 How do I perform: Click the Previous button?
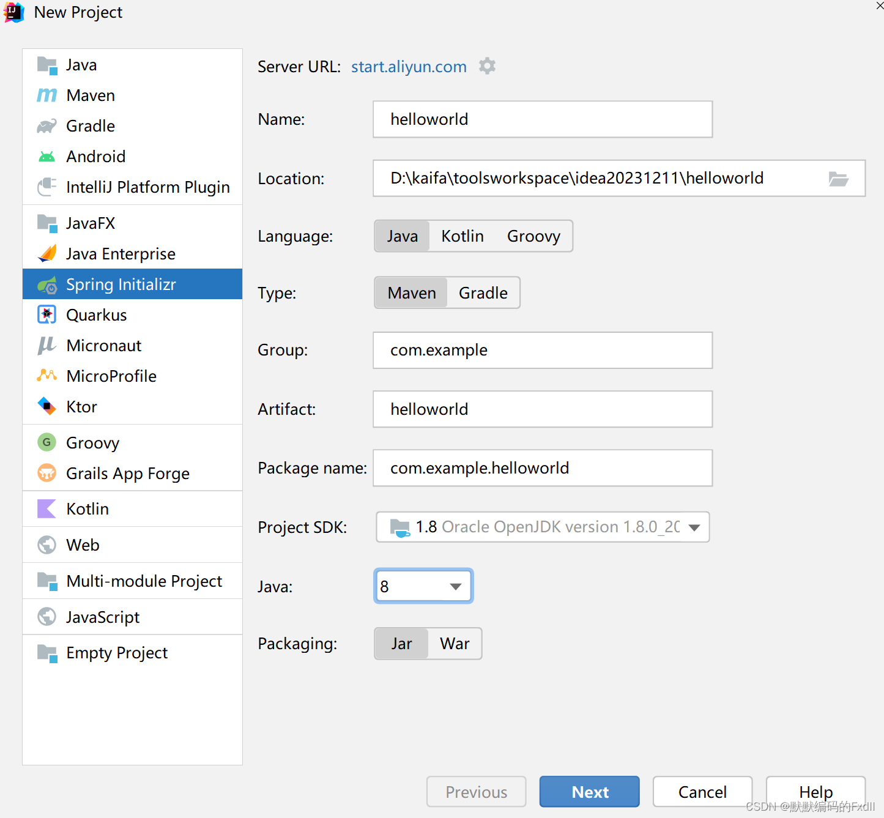tap(477, 792)
